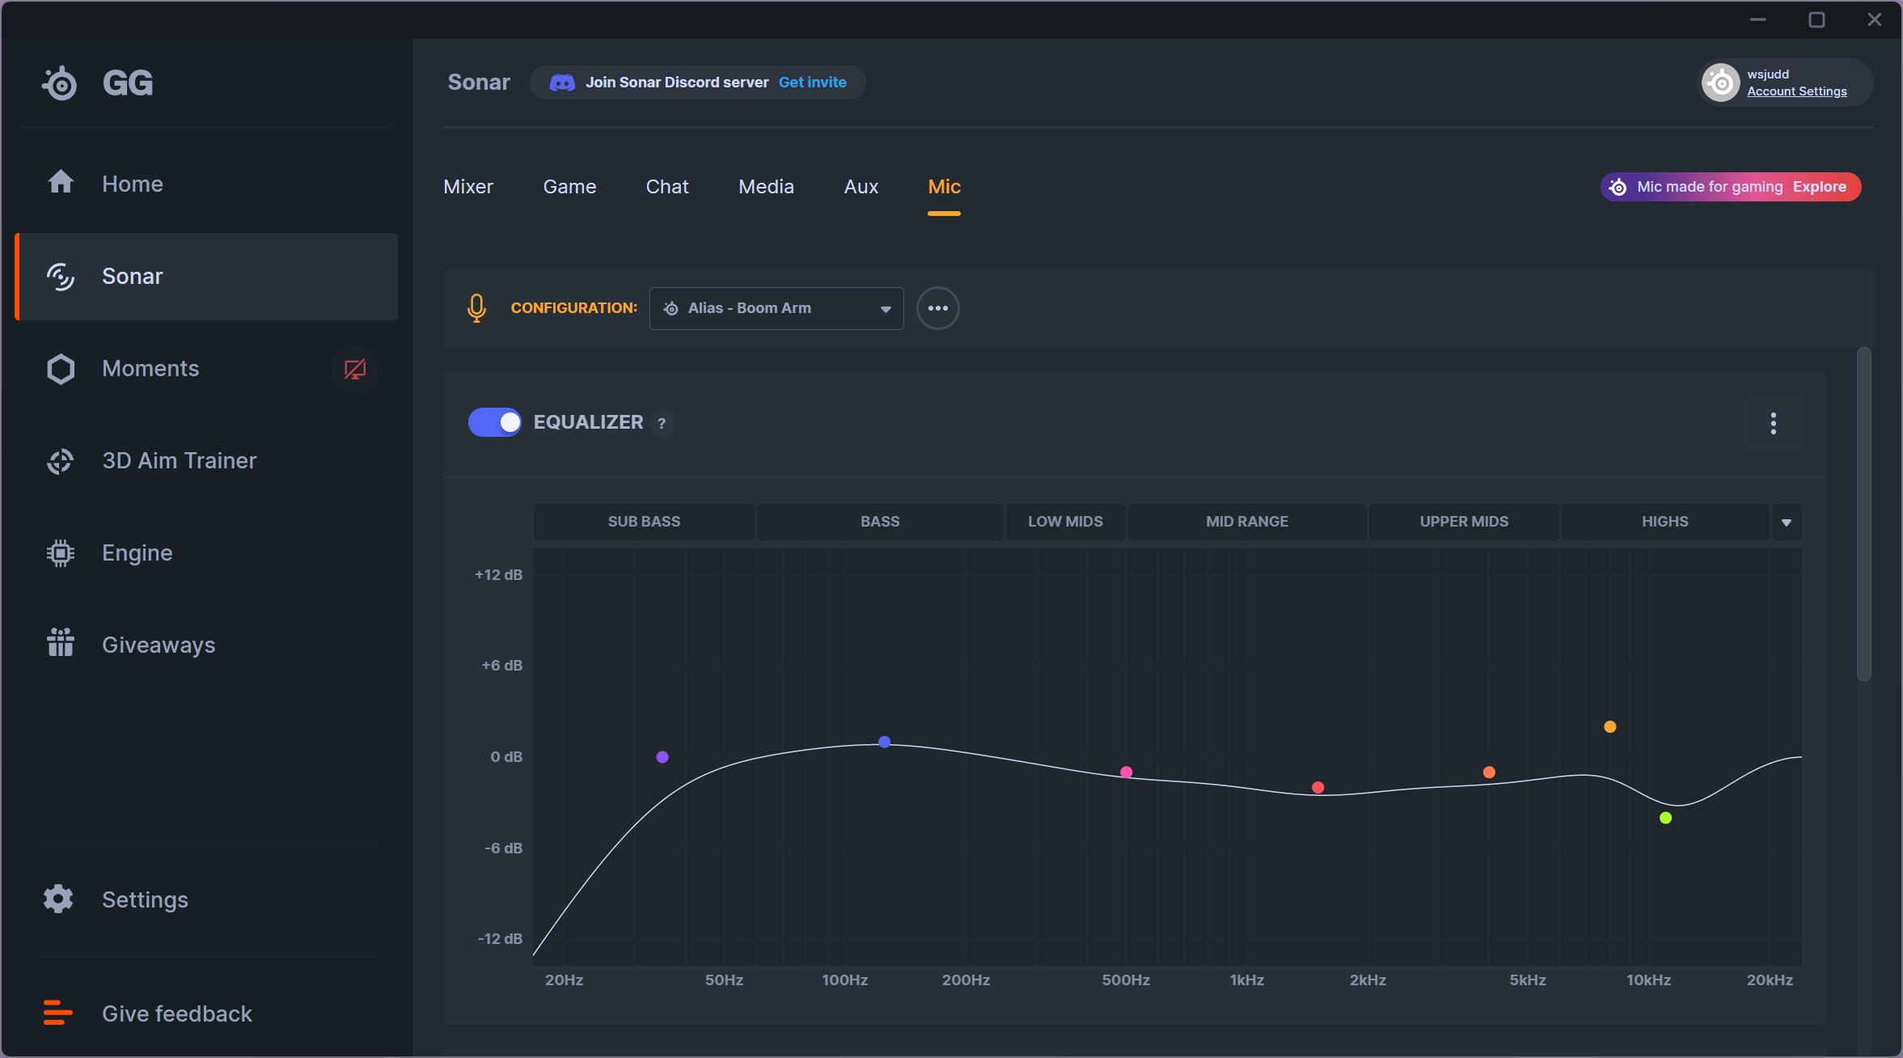
Task: Open Giveaways via the gift icon
Action: (x=60, y=643)
